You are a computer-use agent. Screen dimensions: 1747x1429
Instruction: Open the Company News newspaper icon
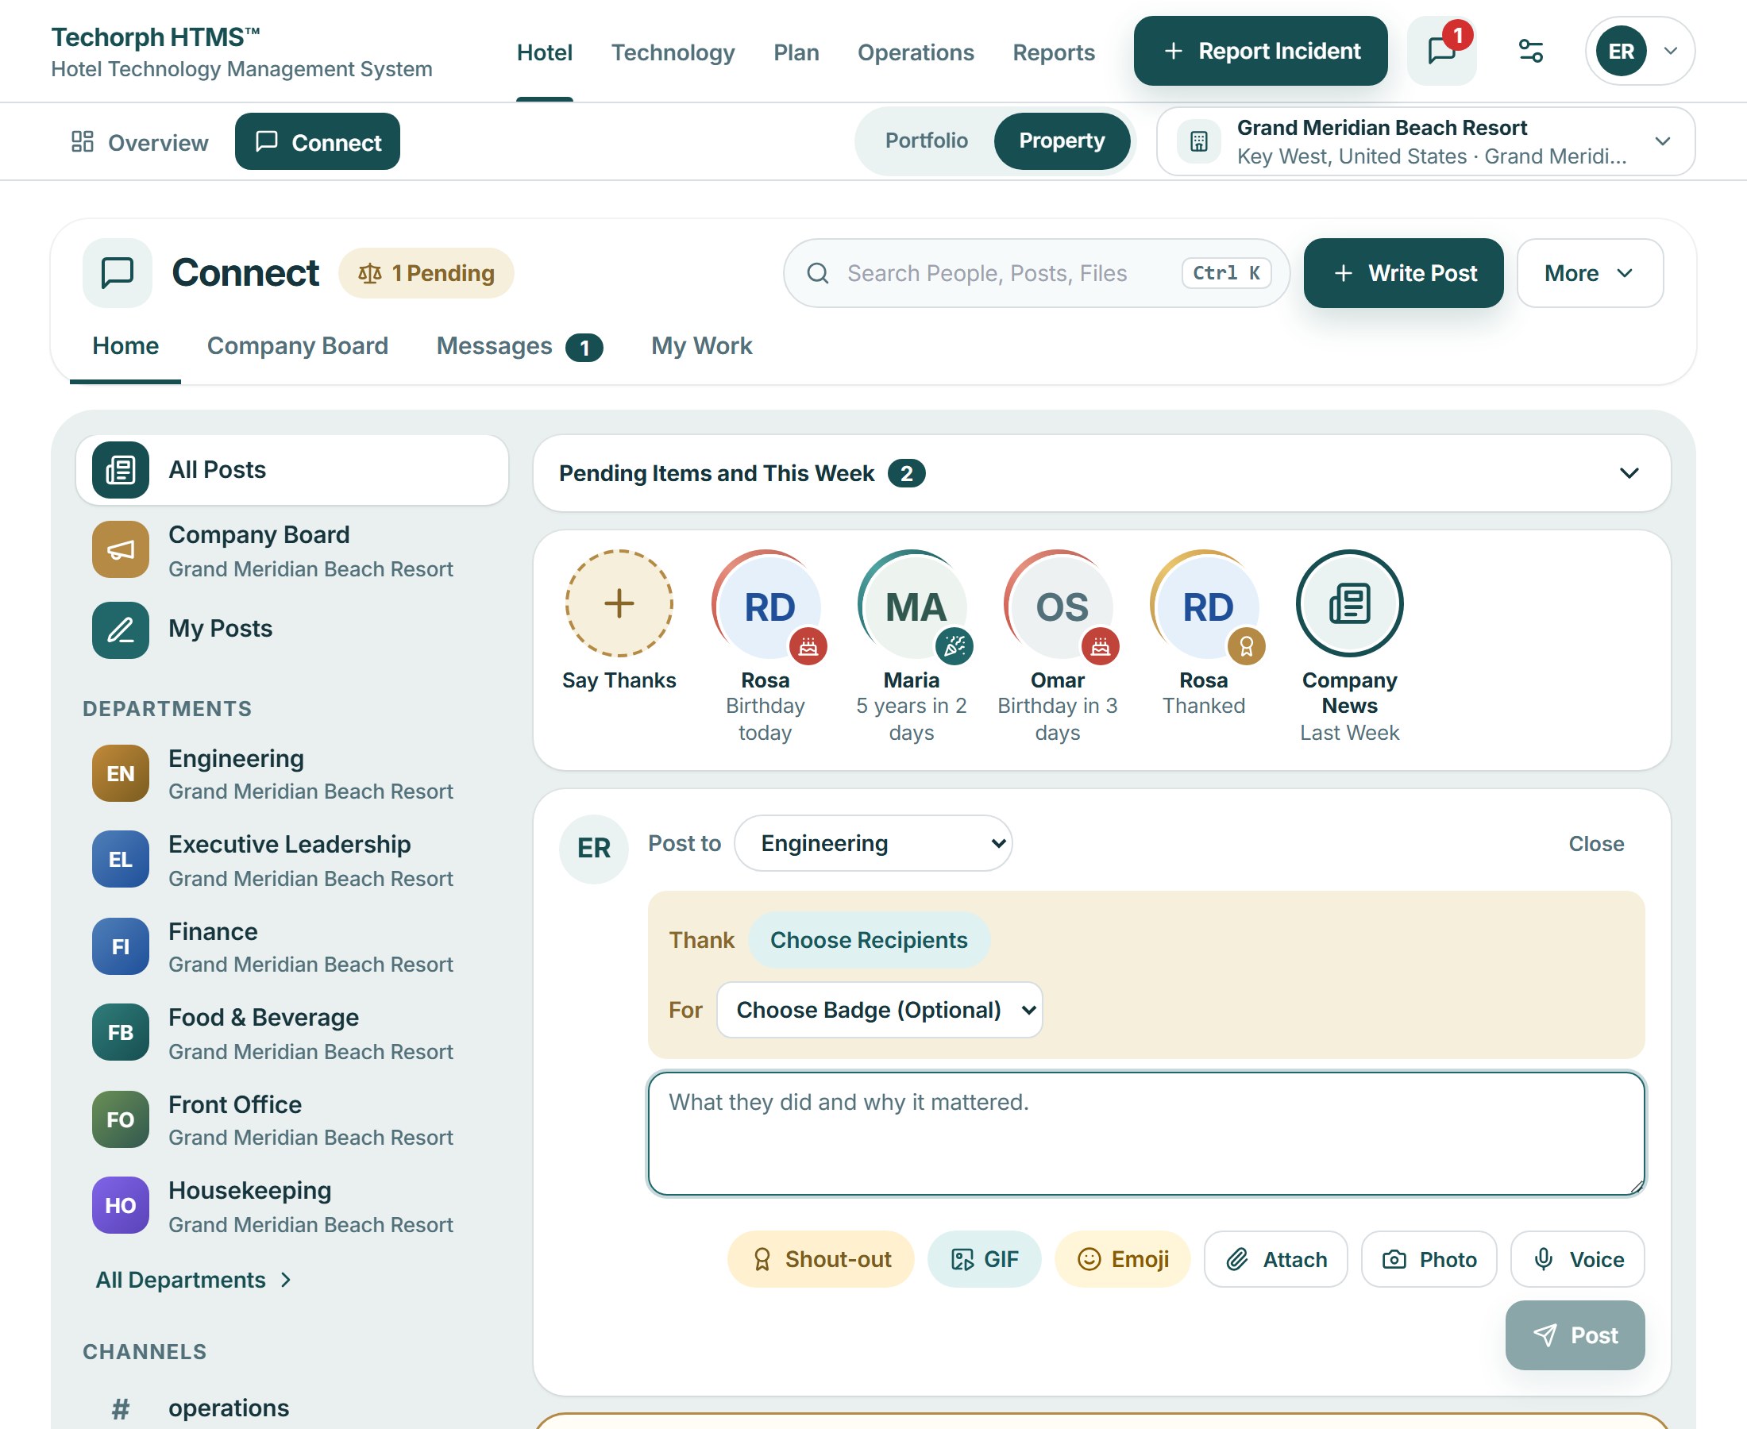tap(1349, 603)
